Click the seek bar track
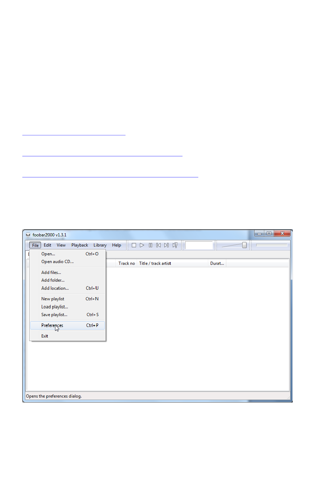The width and height of the screenshot is (333, 491). pyautogui.click(x=272, y=245)
